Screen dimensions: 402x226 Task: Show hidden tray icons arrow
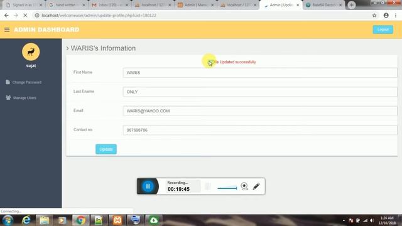pyautogui.click(x=344, y=220)
